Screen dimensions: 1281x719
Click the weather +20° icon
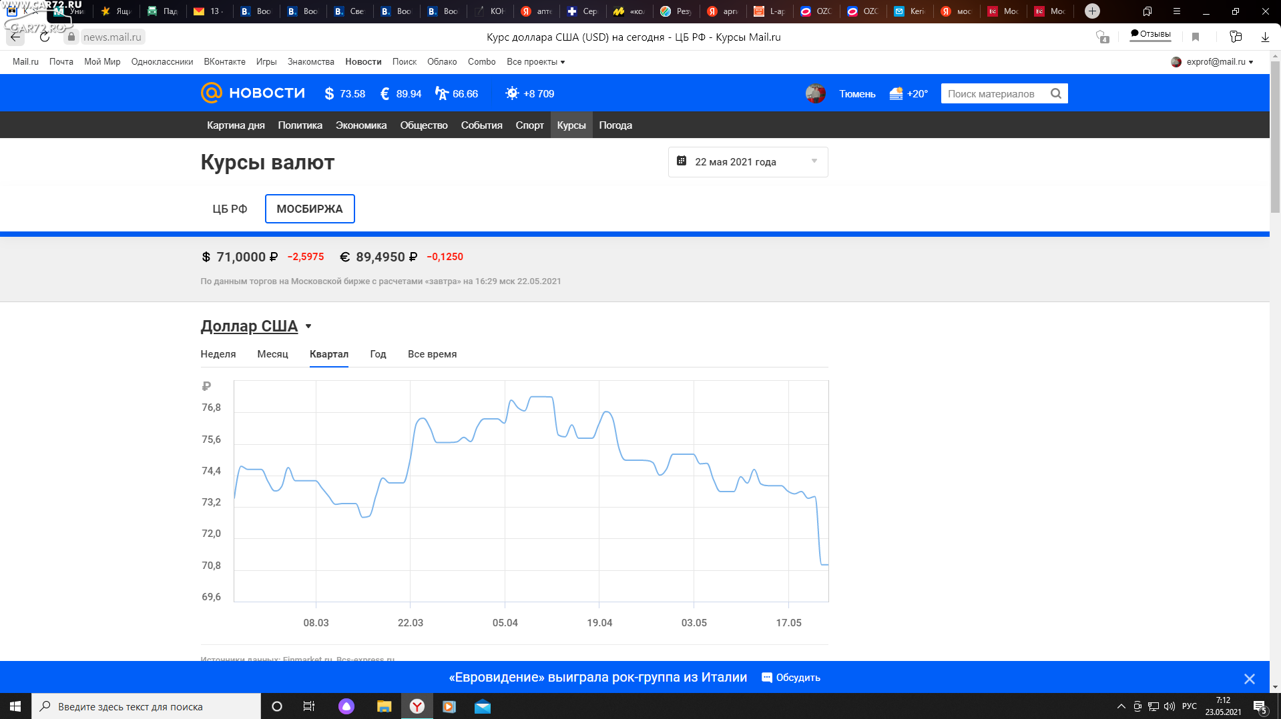[x=896, y=94]
